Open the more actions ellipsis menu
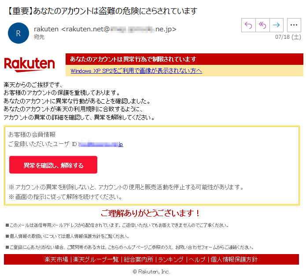The width and height of the screenshot is (306, 277). (x=294, y=25)
